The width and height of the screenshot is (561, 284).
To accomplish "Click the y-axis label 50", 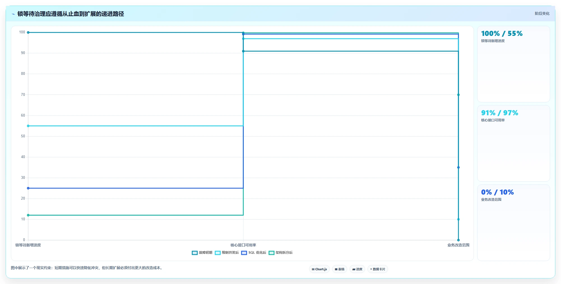I will [x=23, y=136].
